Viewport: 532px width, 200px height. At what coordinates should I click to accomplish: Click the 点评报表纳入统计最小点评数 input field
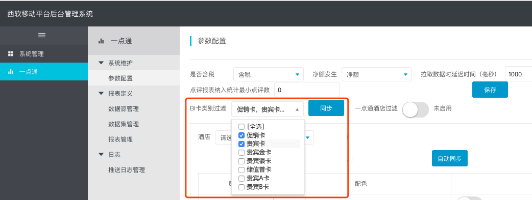[307, 90]
